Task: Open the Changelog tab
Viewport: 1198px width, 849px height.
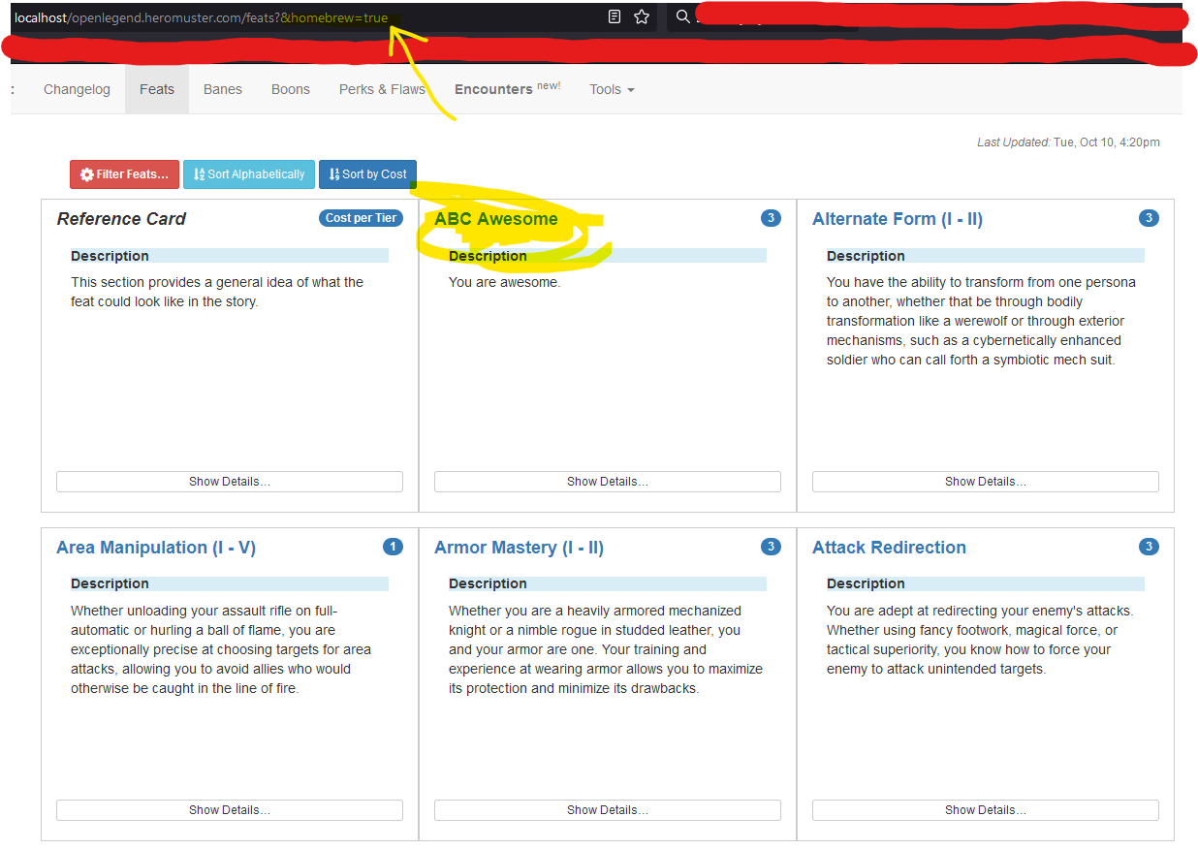Action: pos(77,89)
